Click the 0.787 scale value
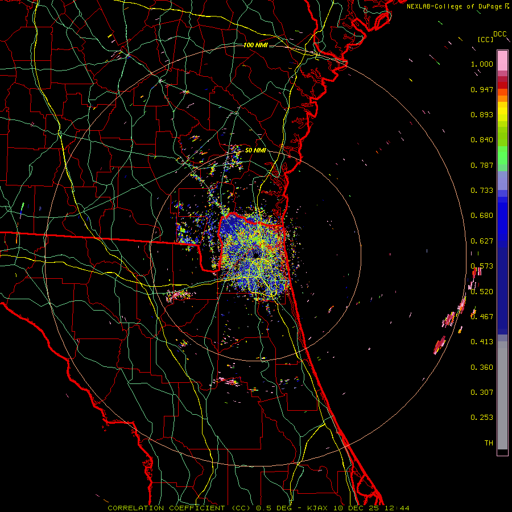The image size is (512, 512). point(482,165)
